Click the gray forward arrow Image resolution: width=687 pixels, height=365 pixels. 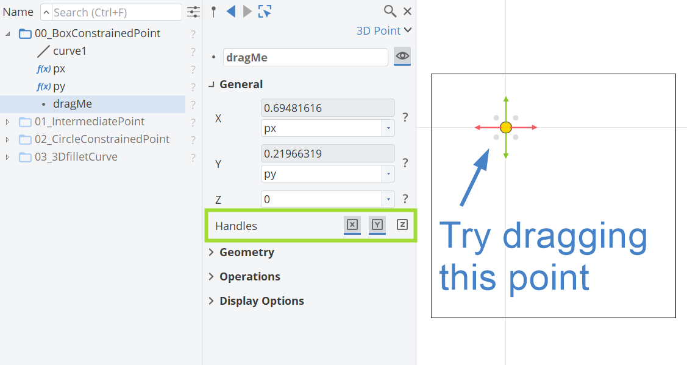coord(247,12)
